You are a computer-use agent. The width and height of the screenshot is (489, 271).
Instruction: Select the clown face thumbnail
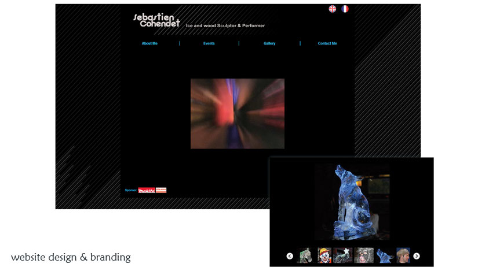tap(324, 255)
